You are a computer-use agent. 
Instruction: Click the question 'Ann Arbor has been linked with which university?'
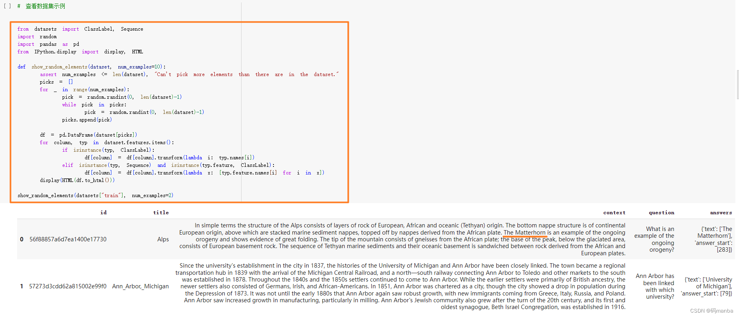tap(655, 286)
